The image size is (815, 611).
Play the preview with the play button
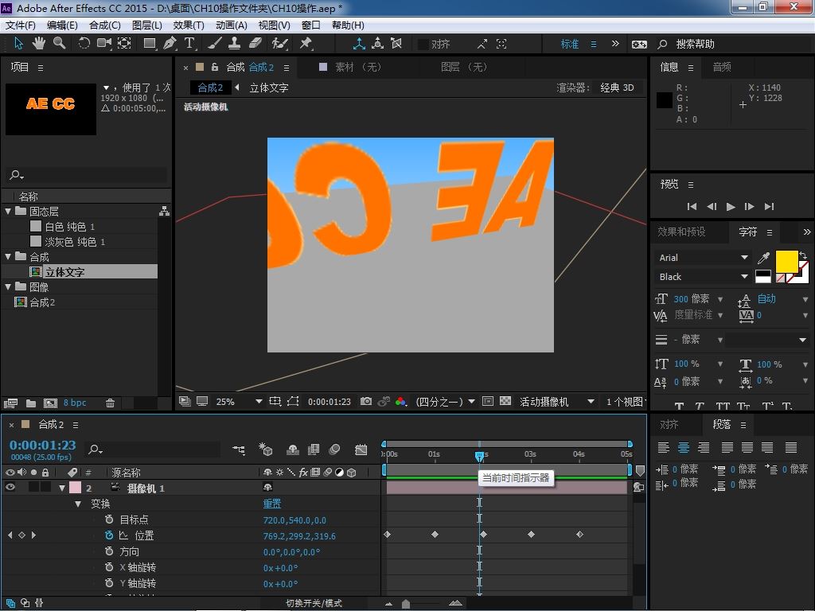731,207
